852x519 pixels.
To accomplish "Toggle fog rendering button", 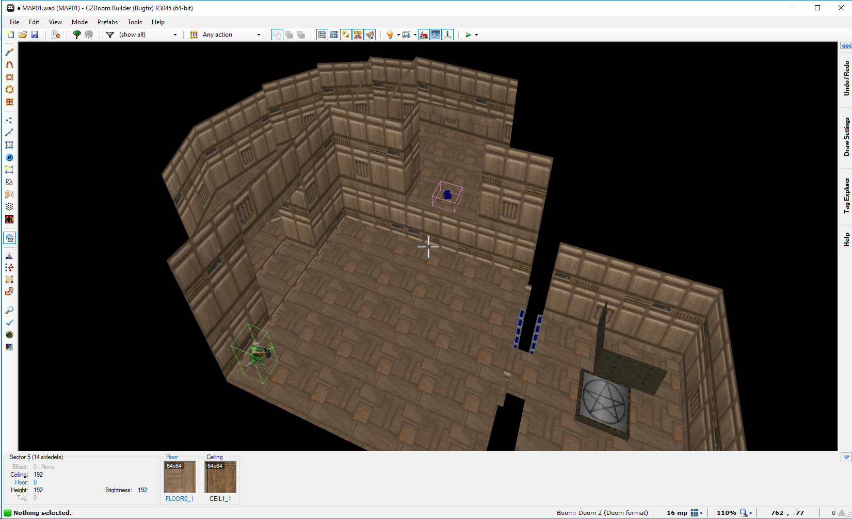I will pos(424,35).
